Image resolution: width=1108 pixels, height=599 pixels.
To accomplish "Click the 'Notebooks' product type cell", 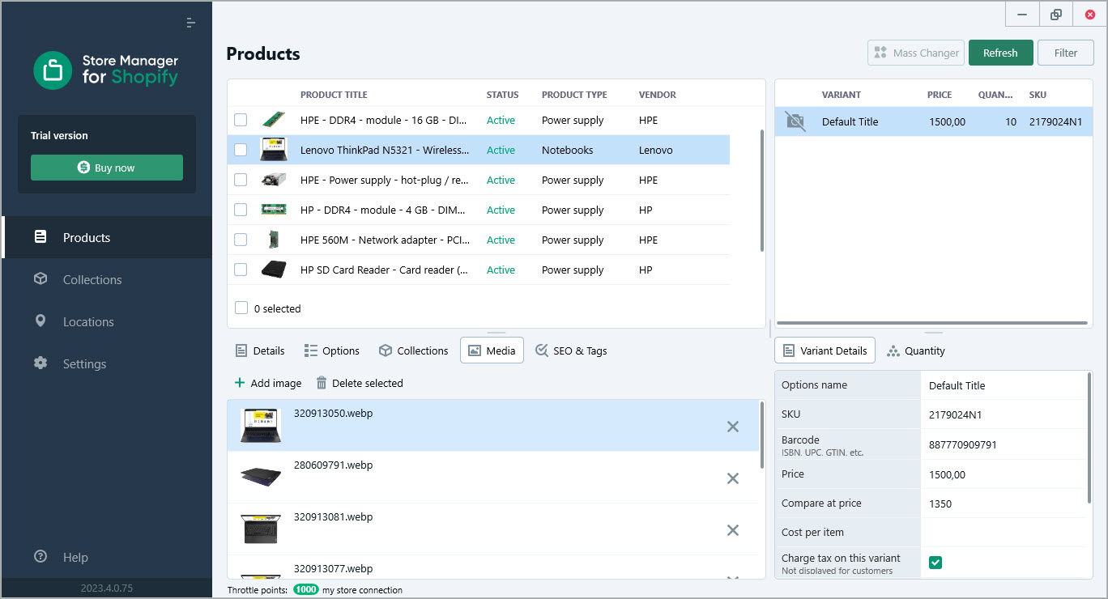I will coord(567,150).
